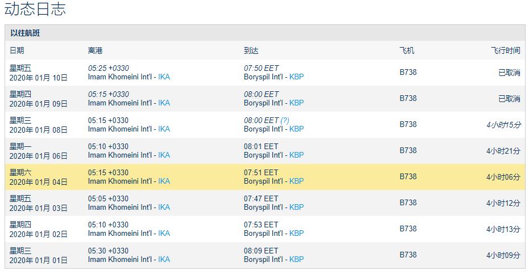
Task: Click the 以往航班 section header
Action: [25, 33]
